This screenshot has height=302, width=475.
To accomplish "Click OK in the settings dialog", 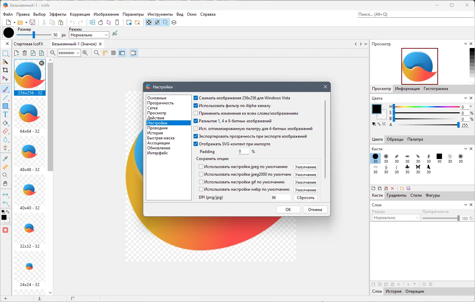I will pyautogui.click(x=288, y=210).
